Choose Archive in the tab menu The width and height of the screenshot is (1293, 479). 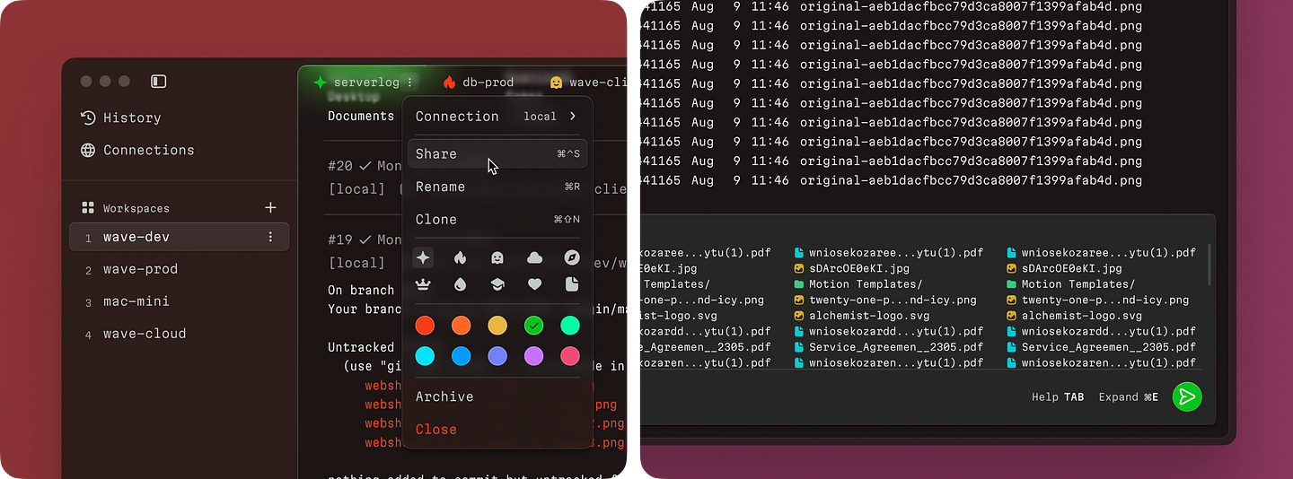497,396
